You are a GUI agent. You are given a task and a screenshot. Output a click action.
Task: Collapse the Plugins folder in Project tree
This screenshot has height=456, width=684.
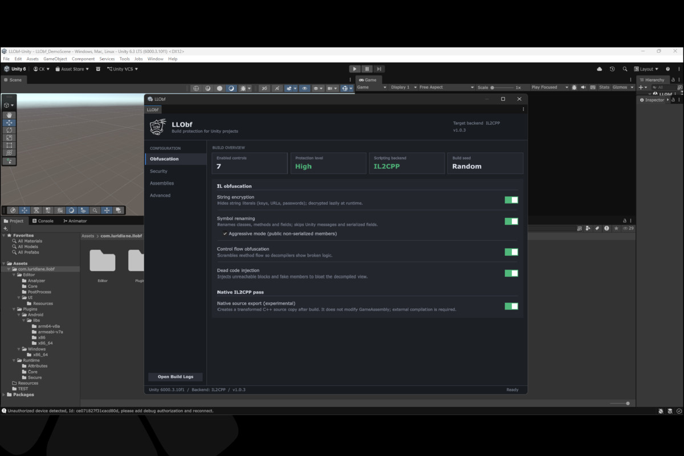click(x=14, y=309)
